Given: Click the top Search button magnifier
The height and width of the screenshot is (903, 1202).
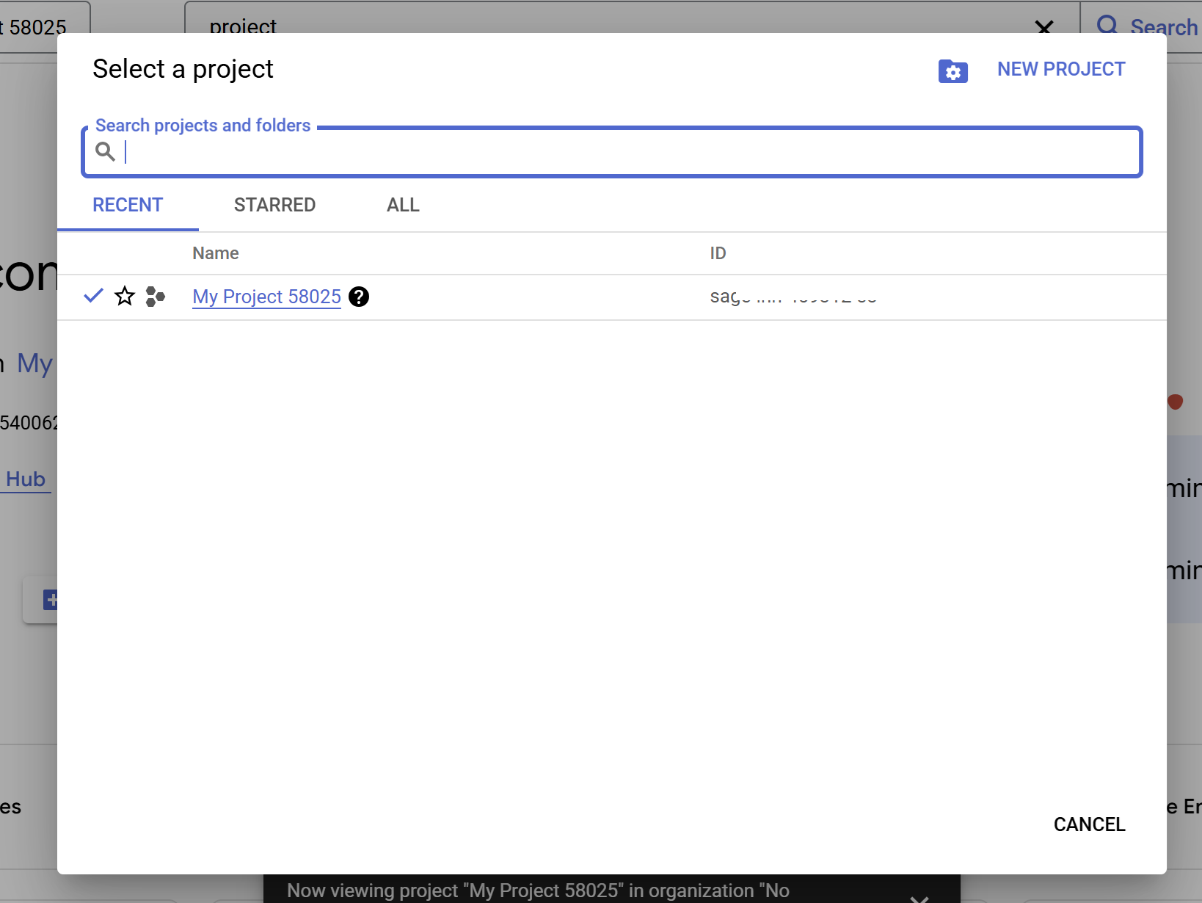Looking at the screenshot, I should 1107,25.
